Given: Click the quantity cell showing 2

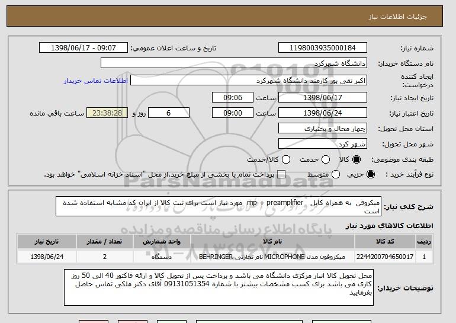Looking at the screenshot, I should pos(105,257).
